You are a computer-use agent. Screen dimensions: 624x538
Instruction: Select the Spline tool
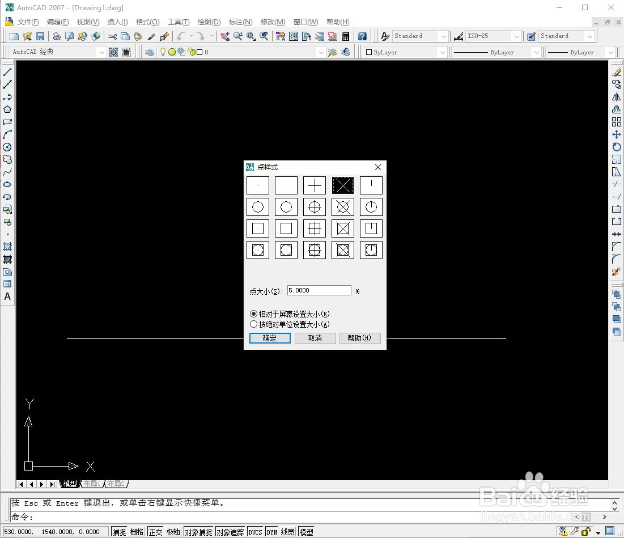tap(7, 172)
